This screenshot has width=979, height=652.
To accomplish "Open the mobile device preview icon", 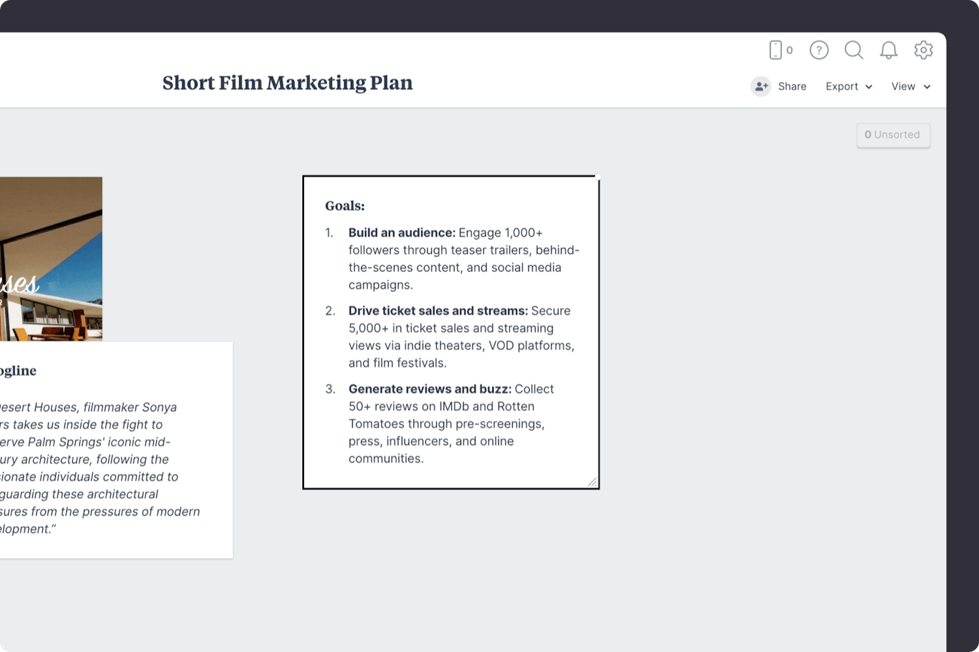I will (774, 50).
